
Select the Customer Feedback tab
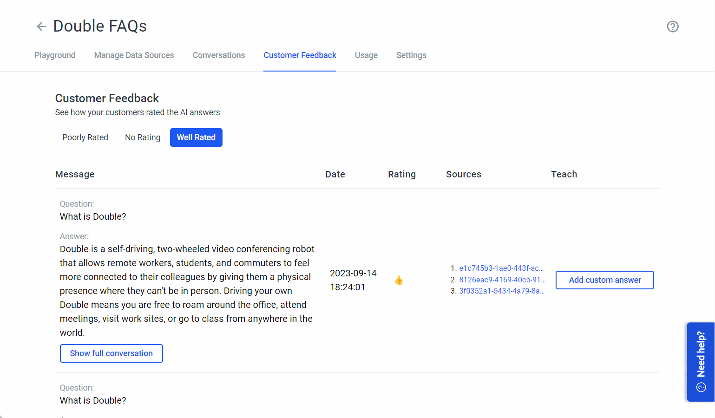tap(300, 55)
